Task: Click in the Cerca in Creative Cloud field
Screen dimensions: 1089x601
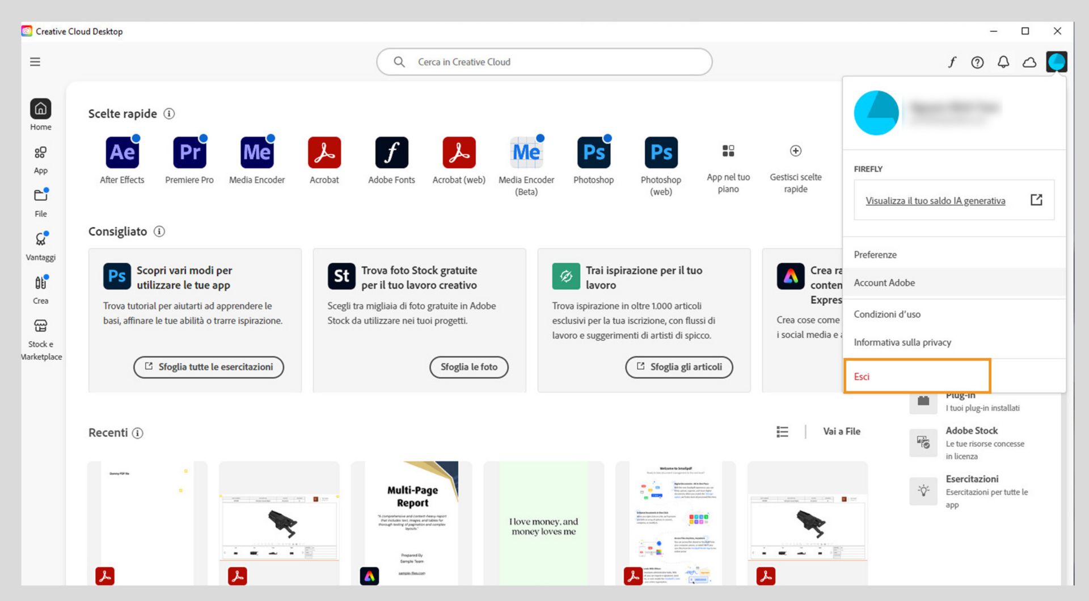Action: point(544,62)
